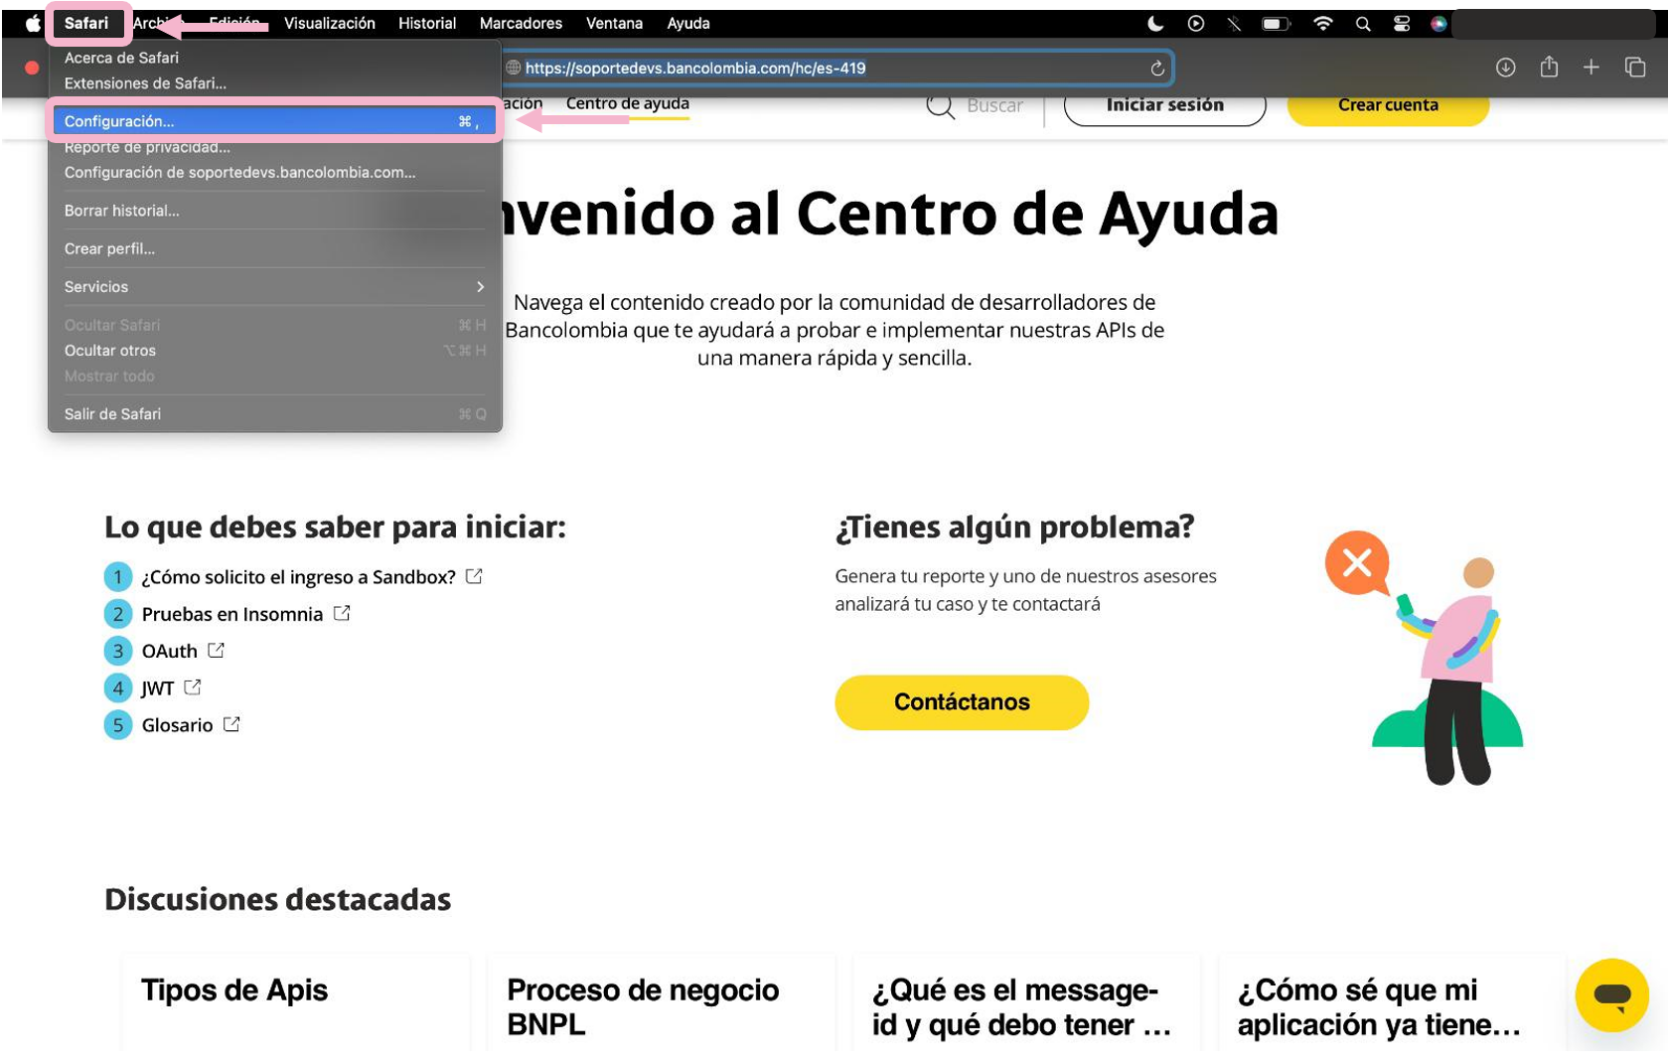Open ¿Cómo solicito el ingreso a Sandbox? link
The height and width of the screenshot is (1063, 1669).
coord(298,577)
